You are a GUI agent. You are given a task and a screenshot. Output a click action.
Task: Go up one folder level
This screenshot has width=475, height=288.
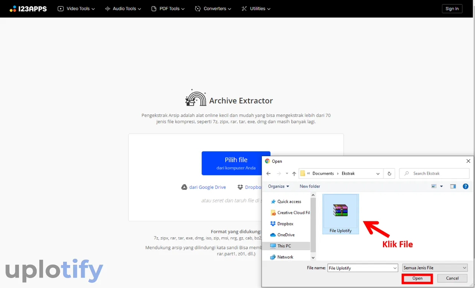[294, 174]
